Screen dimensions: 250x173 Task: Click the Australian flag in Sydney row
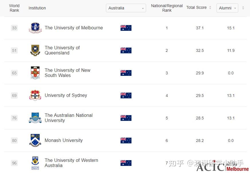(126, 95)
